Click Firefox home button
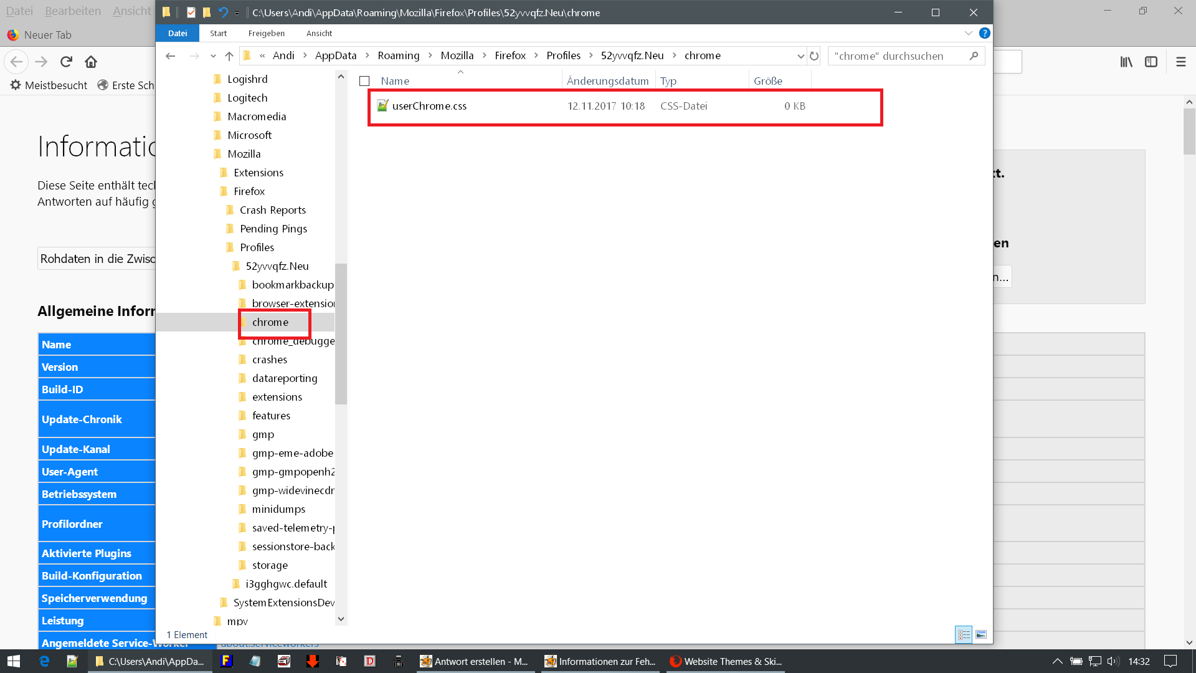This screenshot has width=1196, height=673. tap(91, 62)
